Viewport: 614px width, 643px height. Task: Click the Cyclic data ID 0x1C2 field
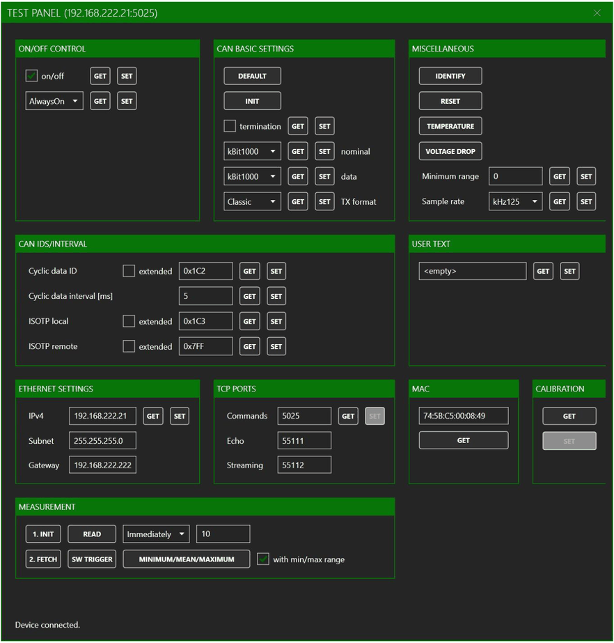[x=206, y=271]
